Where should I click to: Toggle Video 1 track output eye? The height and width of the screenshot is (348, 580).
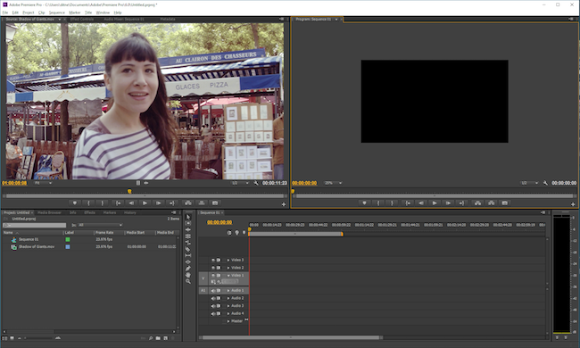(213, 276)
